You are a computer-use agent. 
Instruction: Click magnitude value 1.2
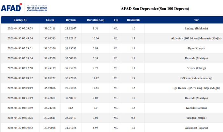pos(133,128)
